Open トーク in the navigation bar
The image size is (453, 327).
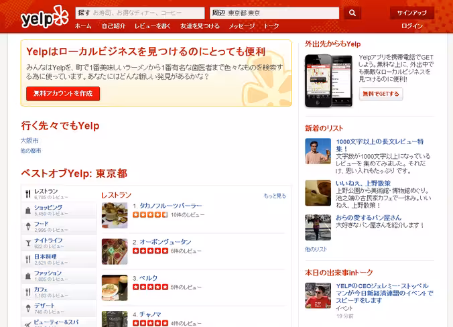[x=271, y=26]
